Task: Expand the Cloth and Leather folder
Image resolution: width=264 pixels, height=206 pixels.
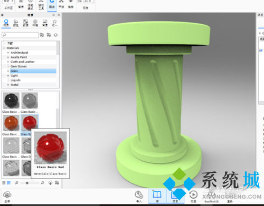Action: (x=8, y=62)
